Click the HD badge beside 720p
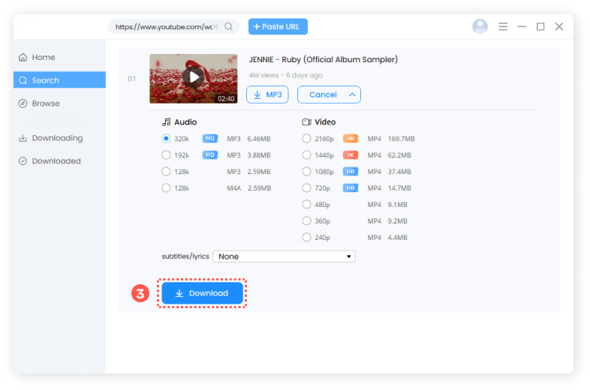This screenshot has width=590, height=390. [351, 188]
